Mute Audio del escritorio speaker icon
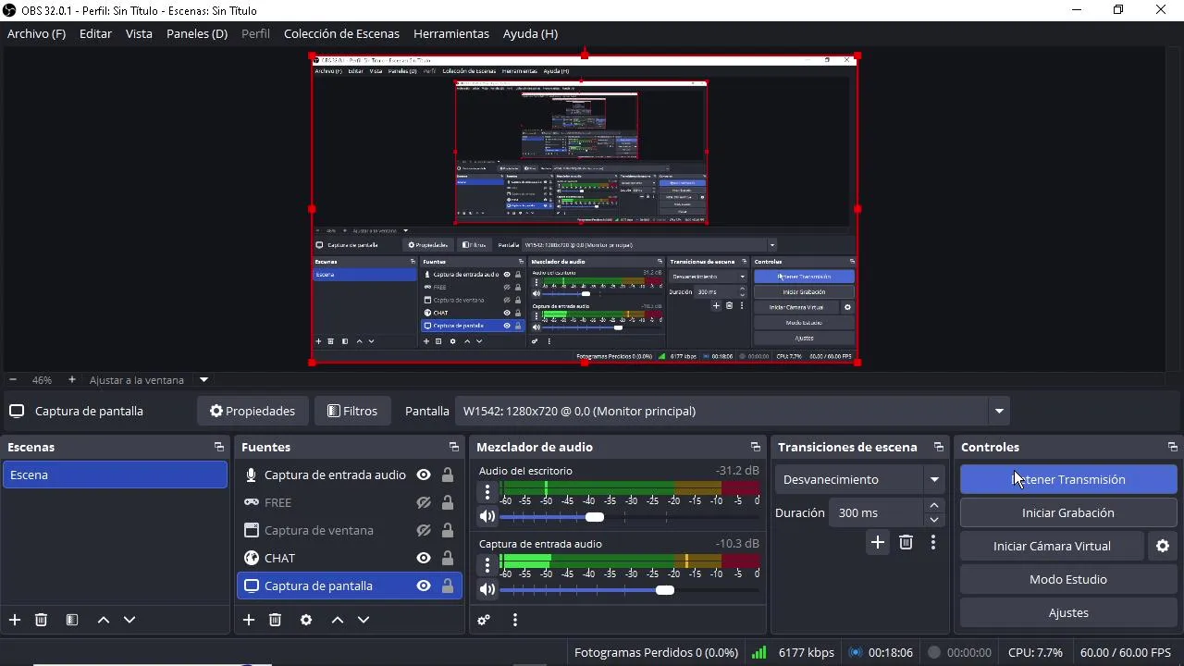Image resolution: width=1184 pixels, height=666 pixels. [x=487, y=516]
